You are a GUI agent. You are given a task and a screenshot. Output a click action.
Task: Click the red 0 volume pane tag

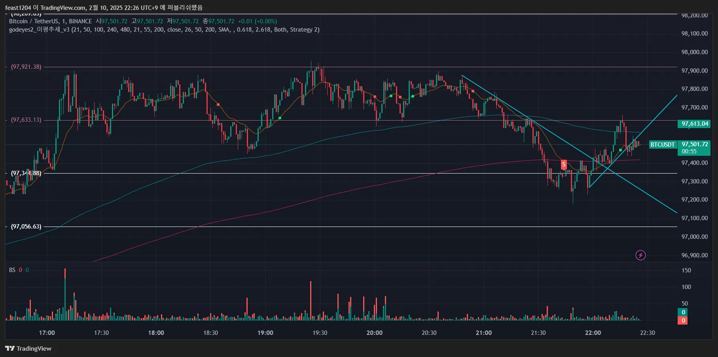point(683,321)
